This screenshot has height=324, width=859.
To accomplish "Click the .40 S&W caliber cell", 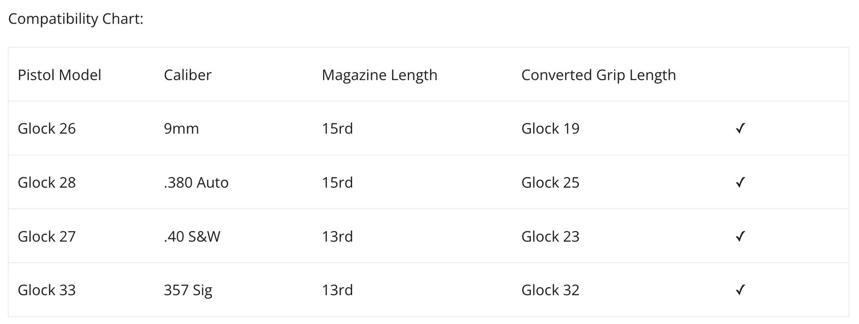I will (192, 237).
